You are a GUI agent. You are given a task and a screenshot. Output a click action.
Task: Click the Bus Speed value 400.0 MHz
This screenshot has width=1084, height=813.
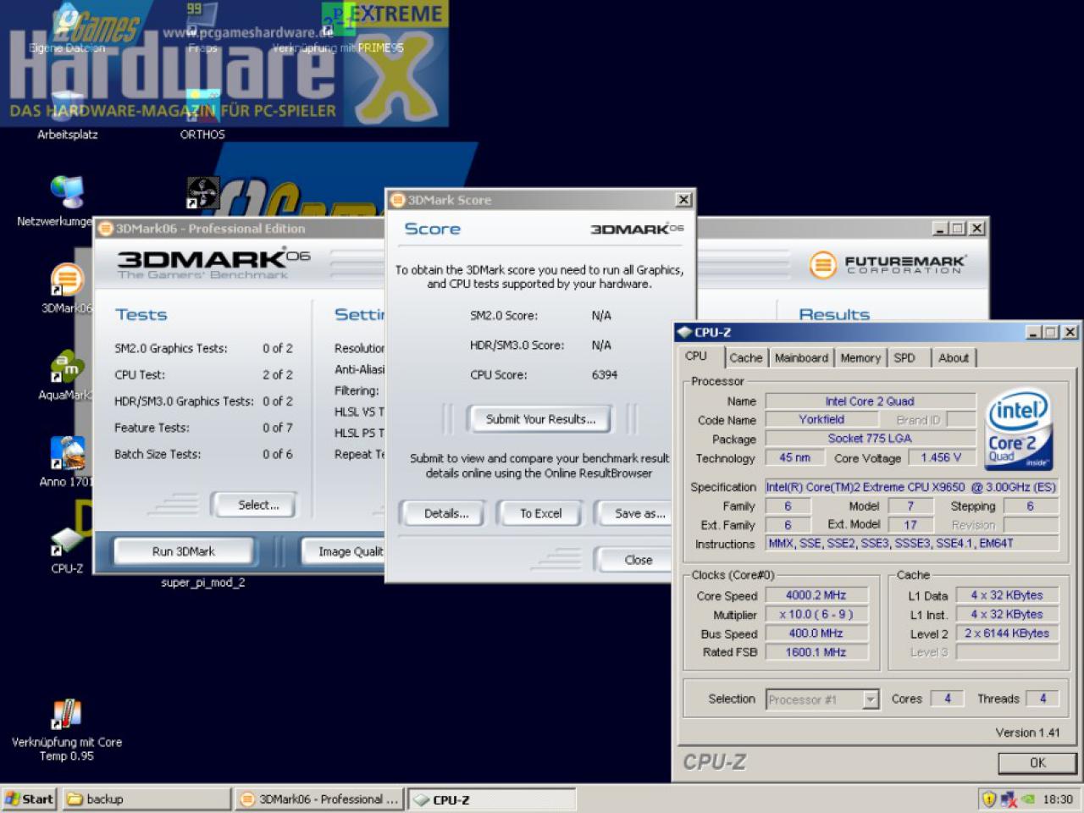[816, 633]
